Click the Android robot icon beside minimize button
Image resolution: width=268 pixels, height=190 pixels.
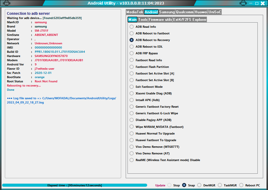[243, 3]
